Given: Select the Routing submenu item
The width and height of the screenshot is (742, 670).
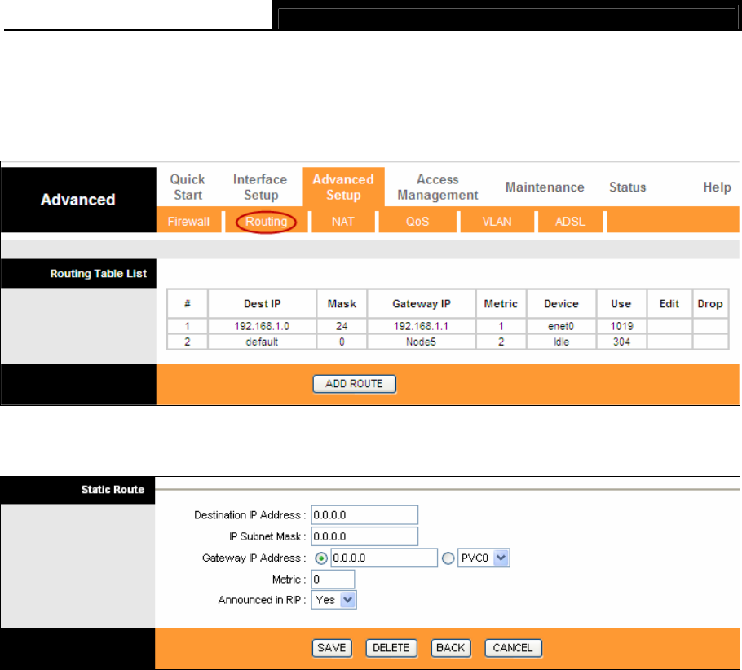Looking at the screenshot, I should [x=266, y=222].
